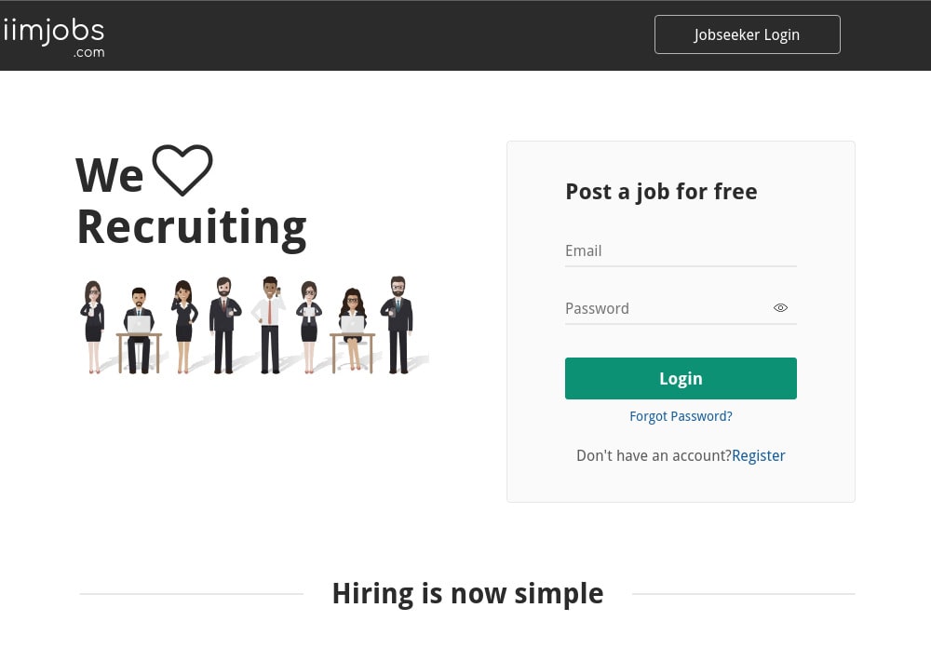Click the green Login button

click(681, 378)
